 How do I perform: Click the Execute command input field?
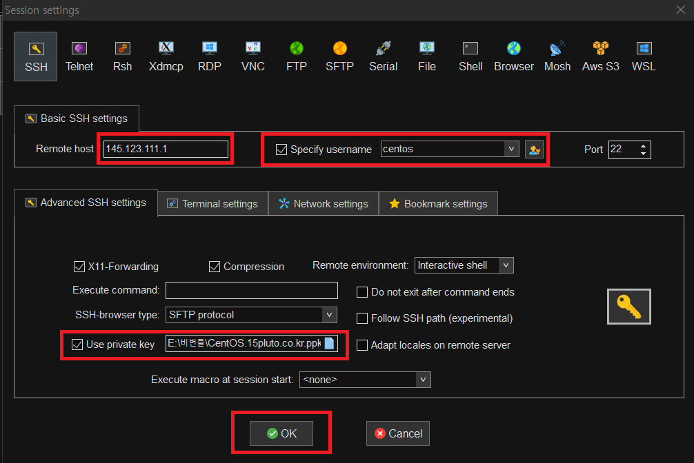[x=251, y=290]
